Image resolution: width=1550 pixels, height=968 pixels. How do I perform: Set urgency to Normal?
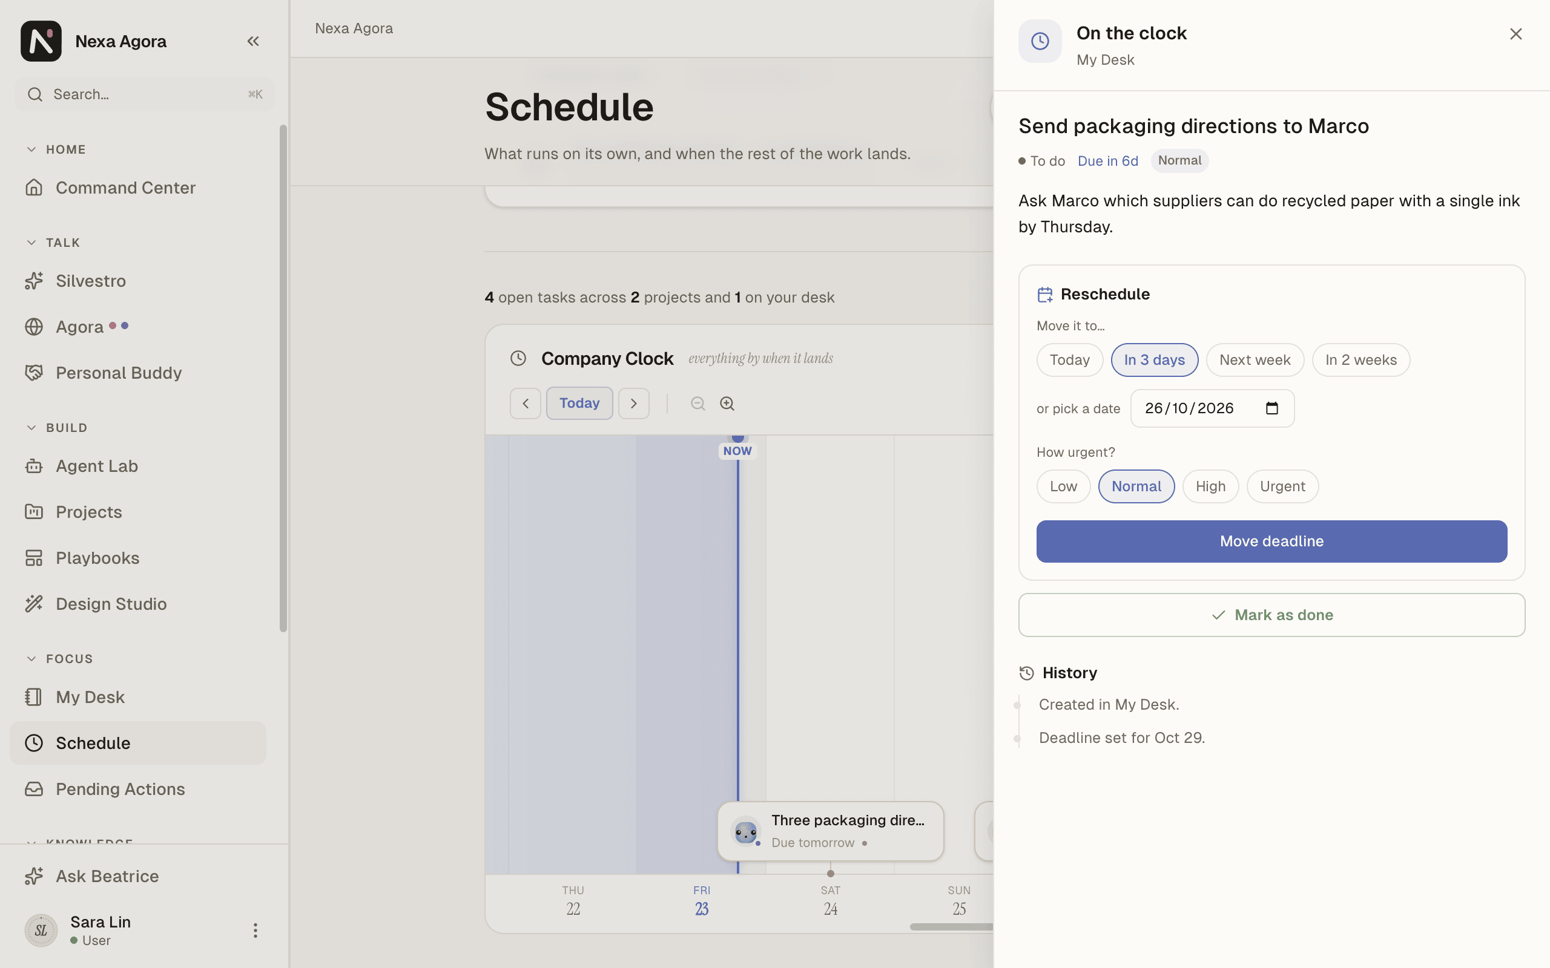point(1136,486)
